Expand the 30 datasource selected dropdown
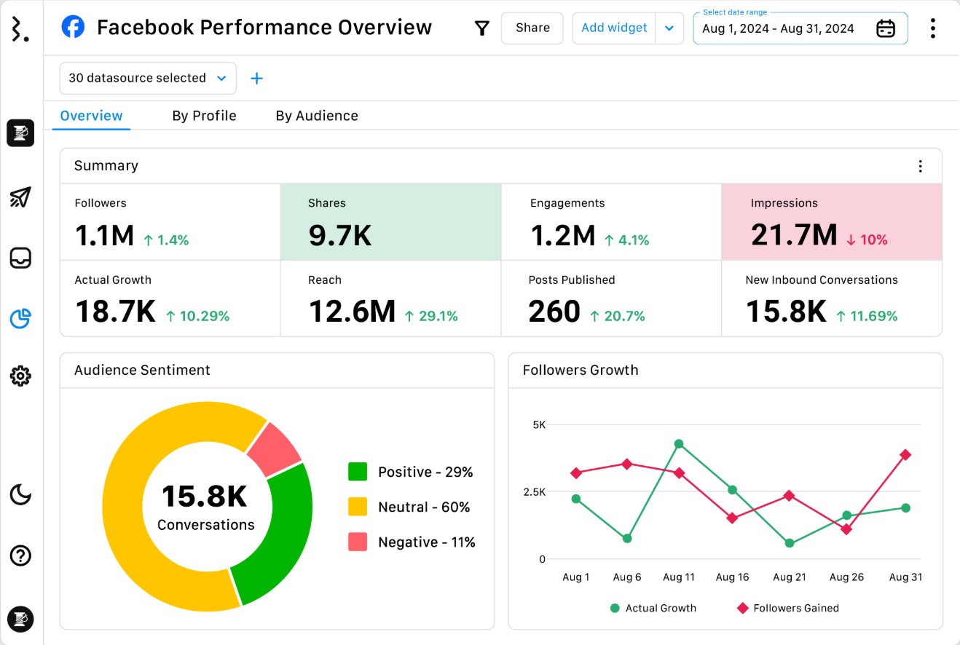The width and height of the screenshot is (960, 645). 148,79
